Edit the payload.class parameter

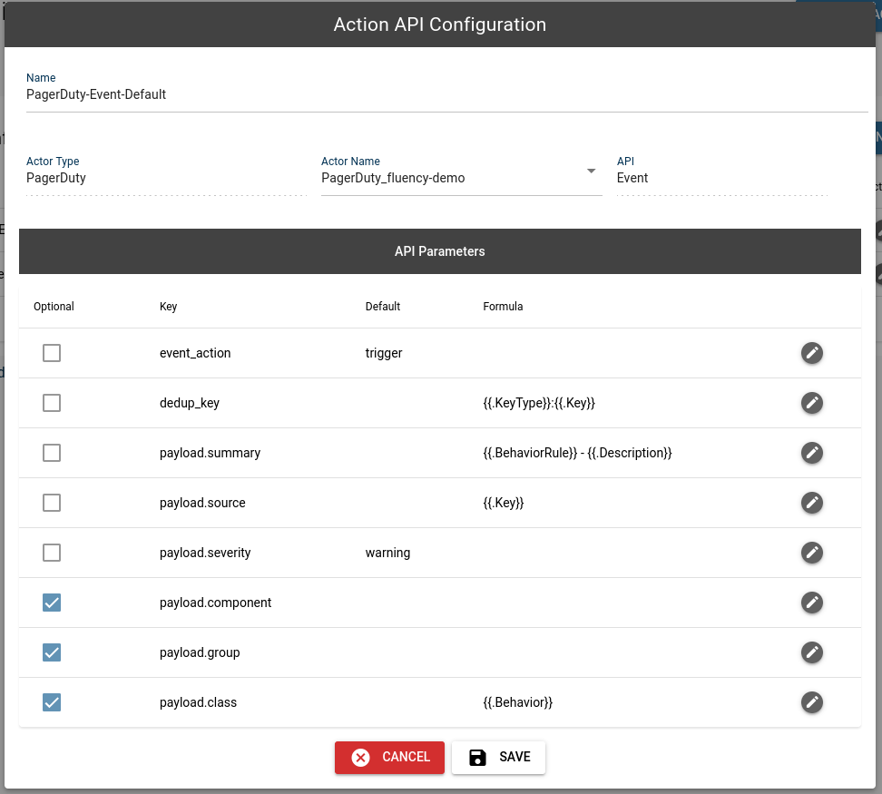[x=812, y=702]
